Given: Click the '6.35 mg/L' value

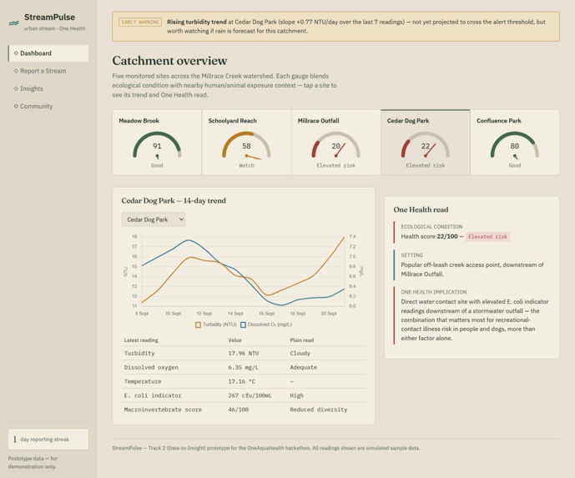Looking at the screenshot, I should 244,367.
